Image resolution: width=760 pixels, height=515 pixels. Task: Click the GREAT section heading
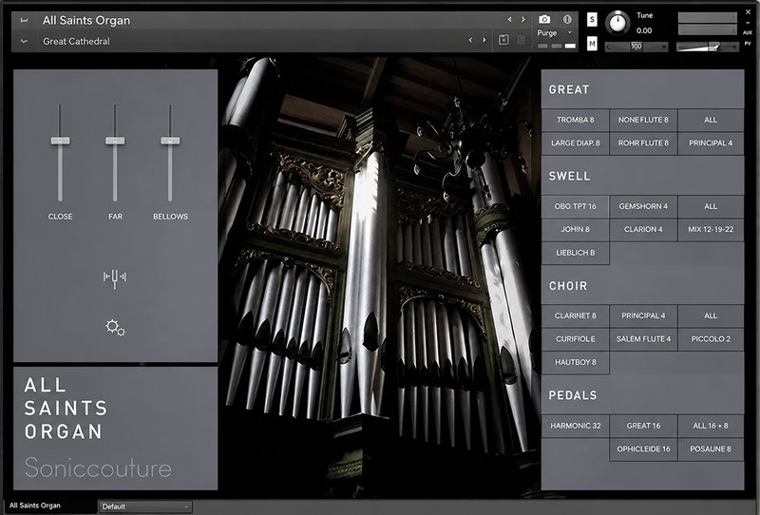pos(569,89)
